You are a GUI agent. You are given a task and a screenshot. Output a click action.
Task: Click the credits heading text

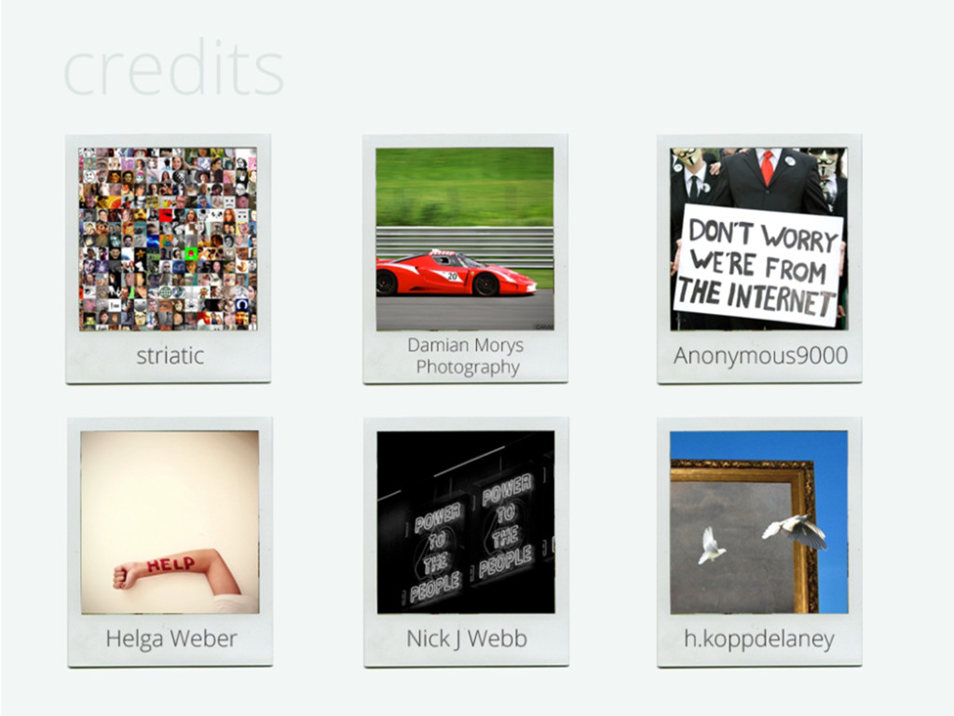tap(173, 69)
